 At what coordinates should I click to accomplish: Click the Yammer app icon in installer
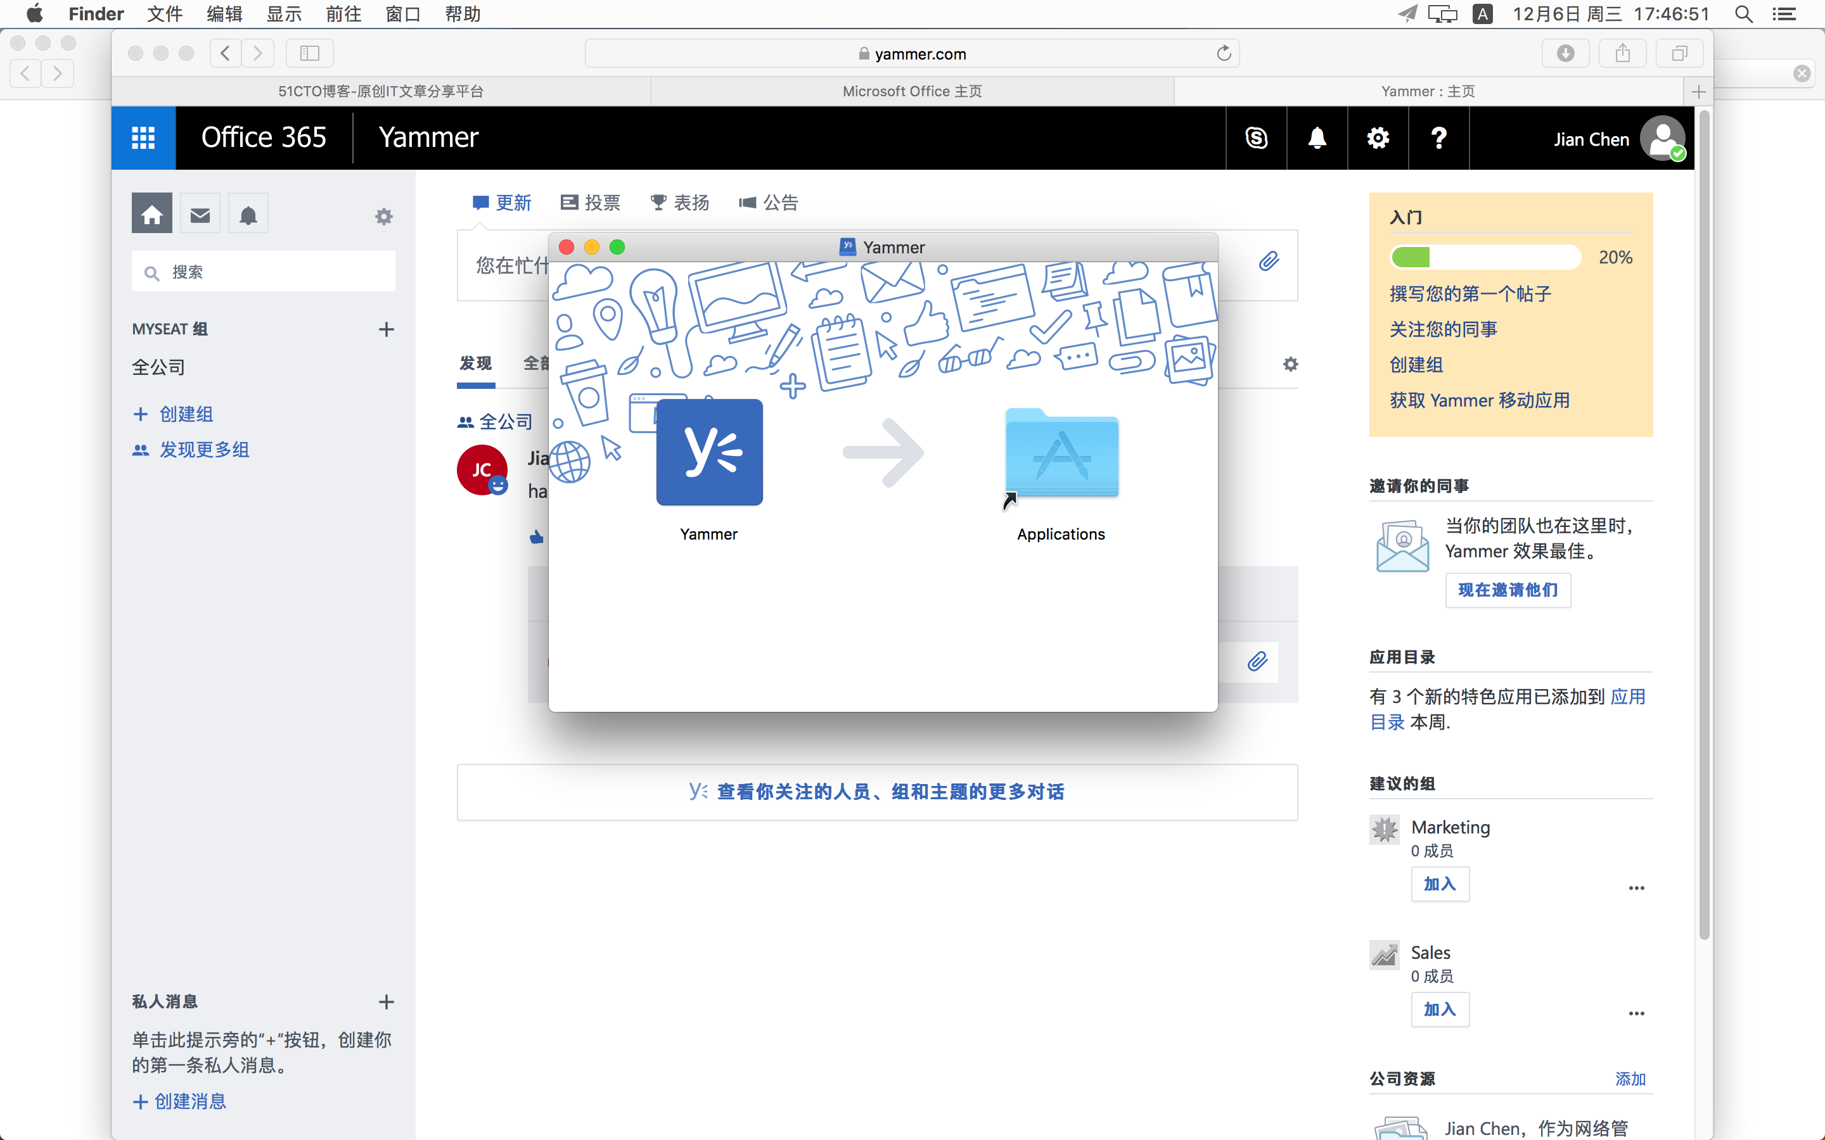pos(709,452)
